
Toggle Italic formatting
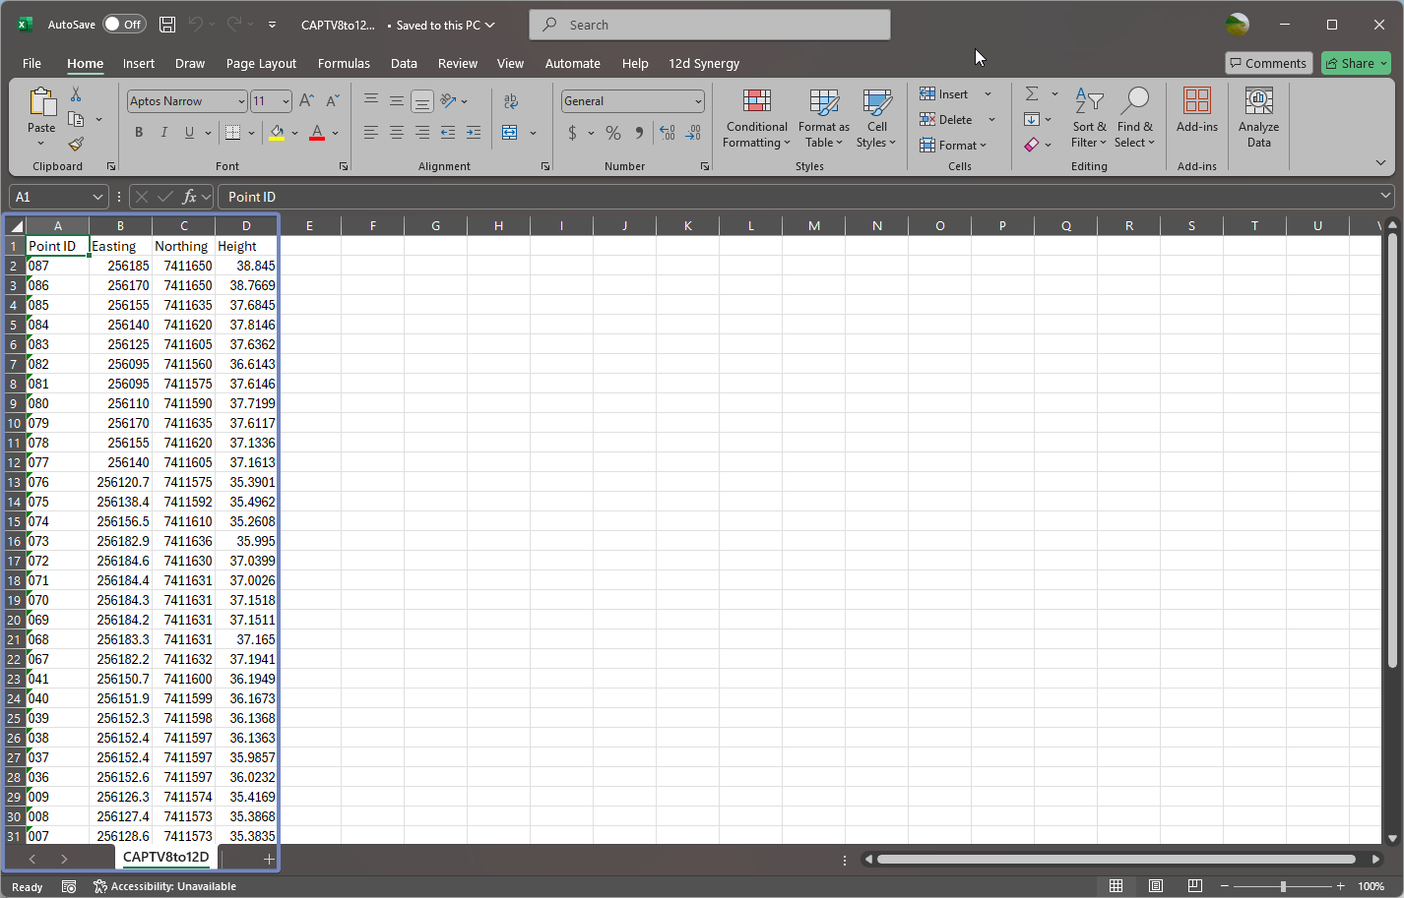click(x=163, y=133)
